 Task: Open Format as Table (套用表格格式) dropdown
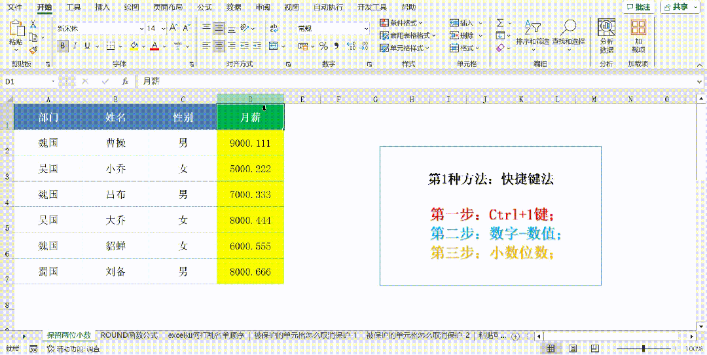(408, 35)
